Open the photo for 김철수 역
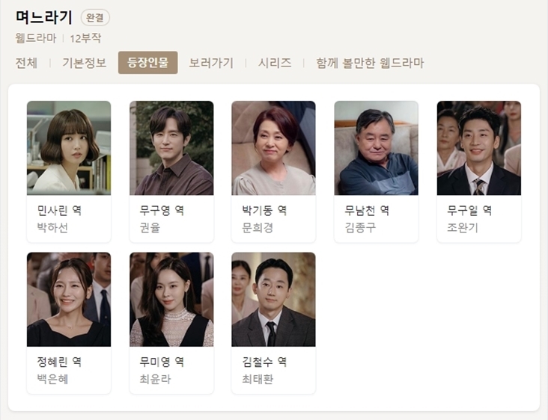548x420 pixels. [274, 299]
